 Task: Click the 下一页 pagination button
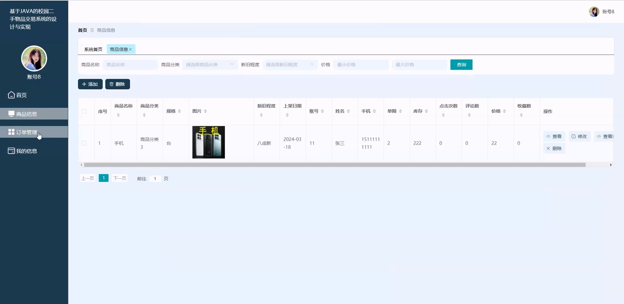[x=120, y=178]
